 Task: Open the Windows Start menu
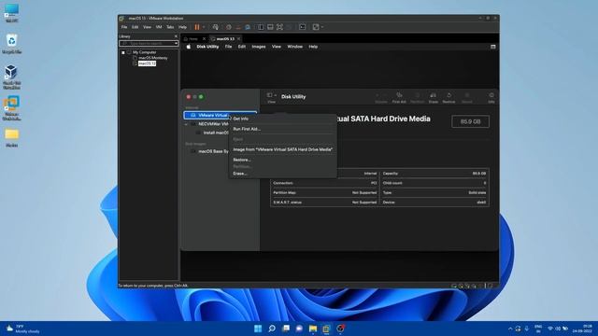(x=258, y=329)
